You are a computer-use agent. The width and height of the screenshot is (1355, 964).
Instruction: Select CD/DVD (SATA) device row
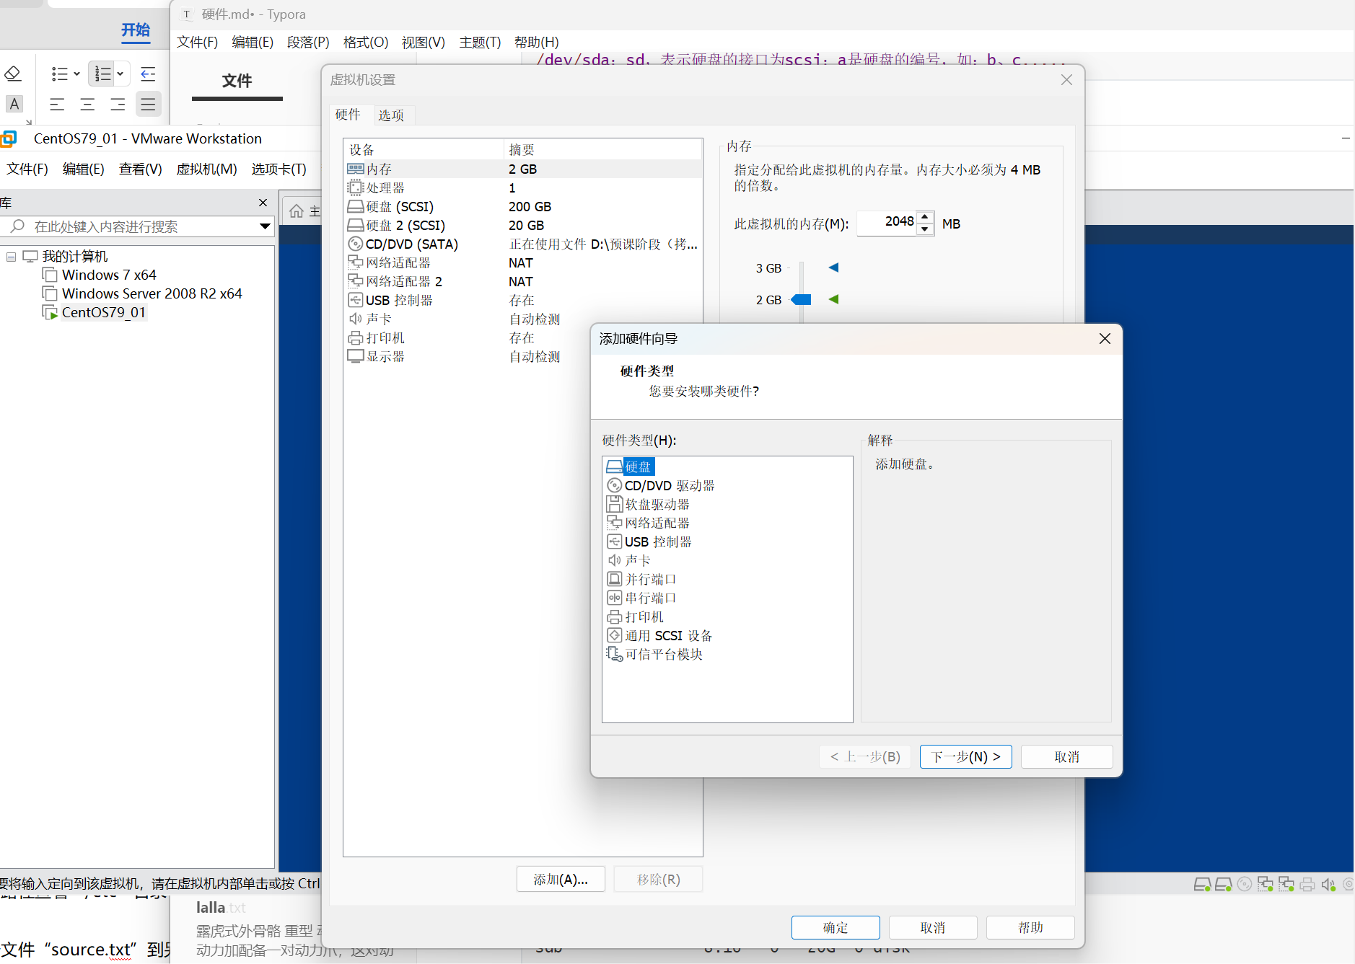coord(523,244)
